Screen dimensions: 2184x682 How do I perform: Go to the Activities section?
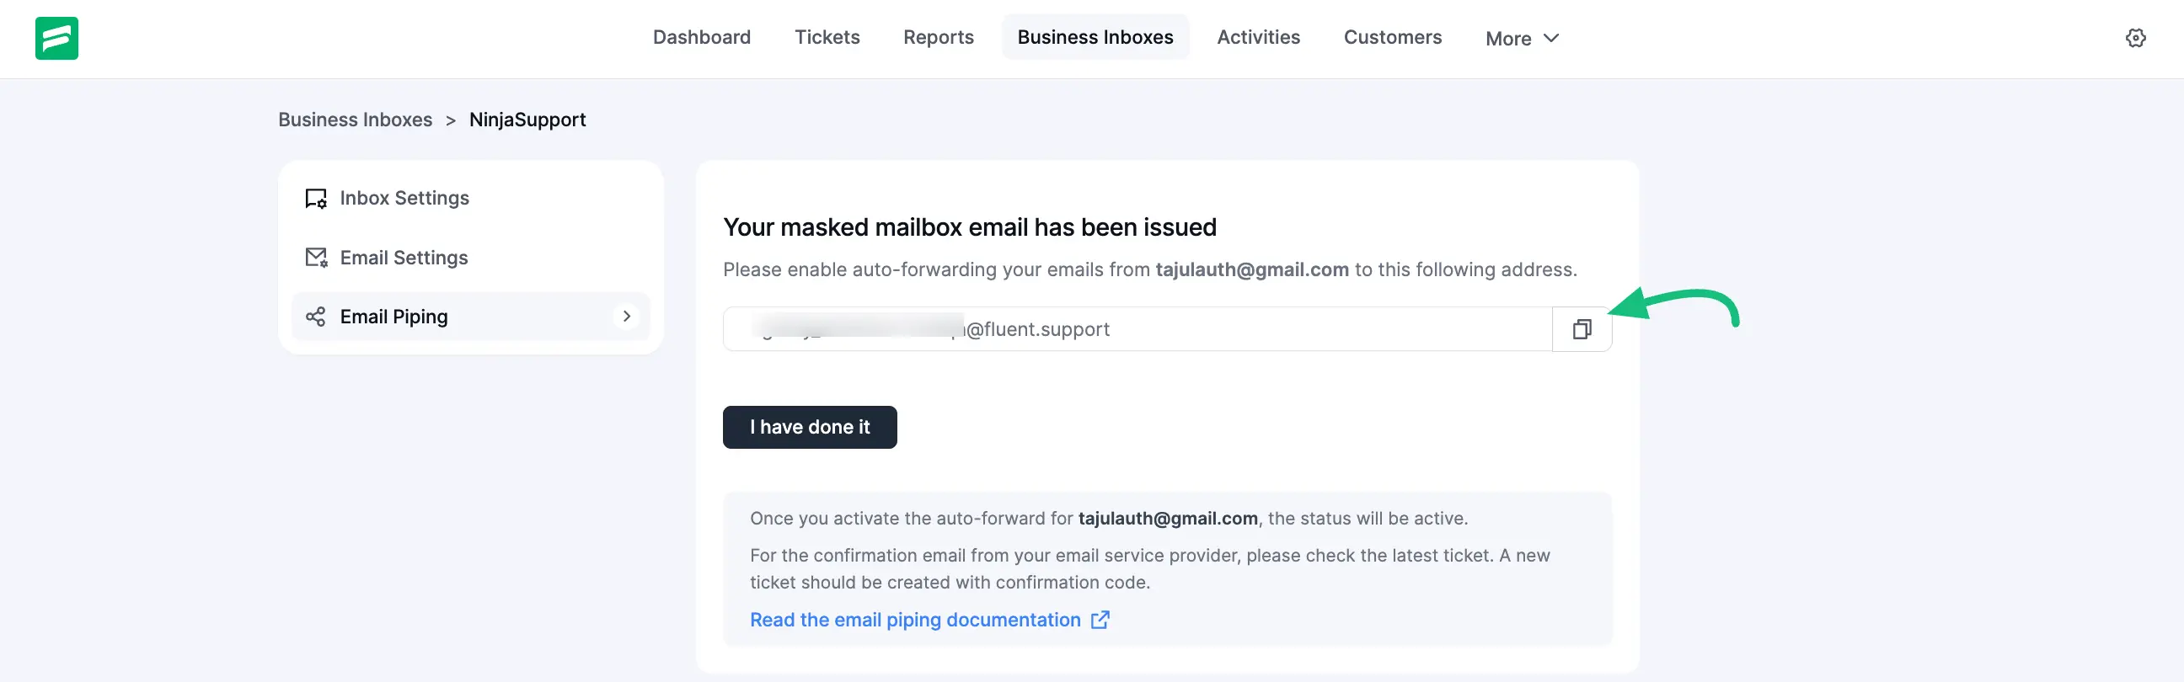point(1258,37)
